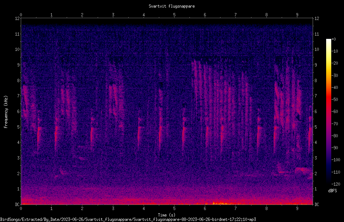This screenshot has height=222, width=344.
Task: Click the '12' label on the left frequency axis
Action: (x=17, y=19)
